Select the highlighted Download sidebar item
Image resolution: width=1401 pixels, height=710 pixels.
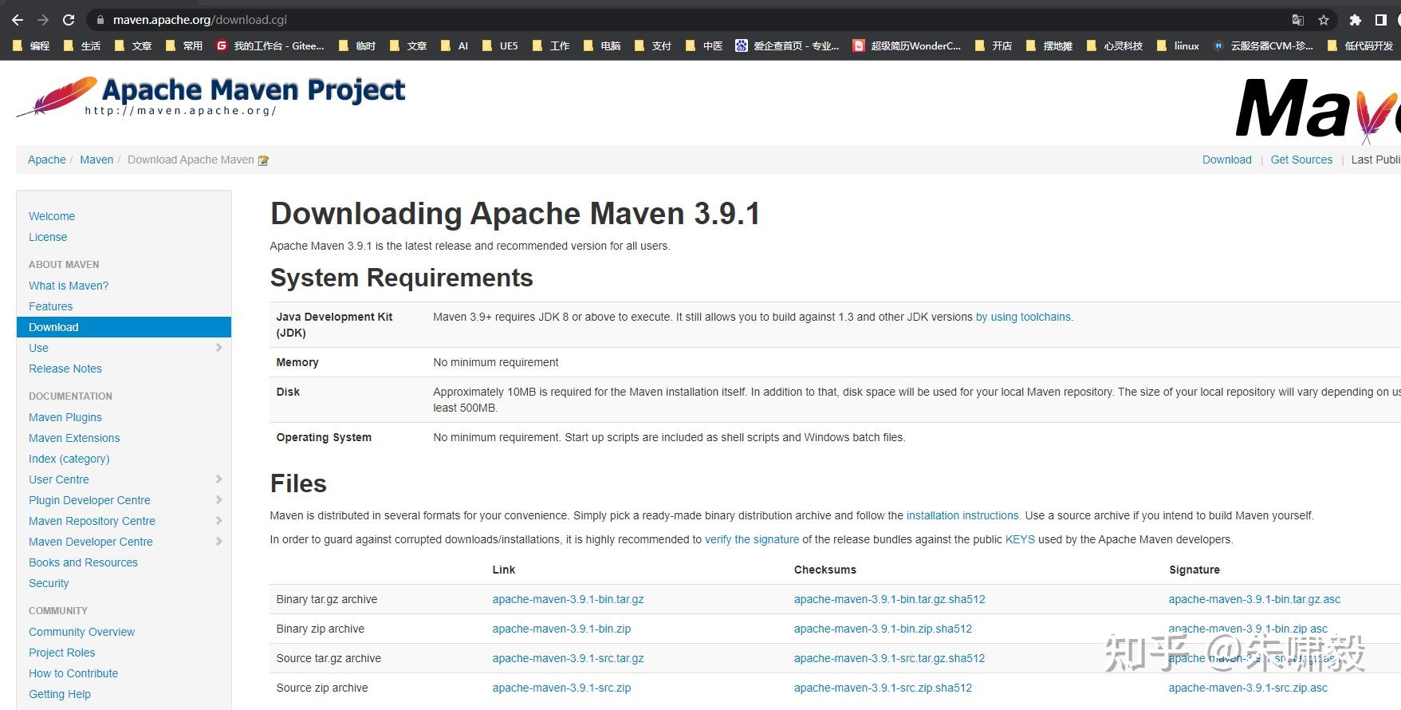(124, 327)
